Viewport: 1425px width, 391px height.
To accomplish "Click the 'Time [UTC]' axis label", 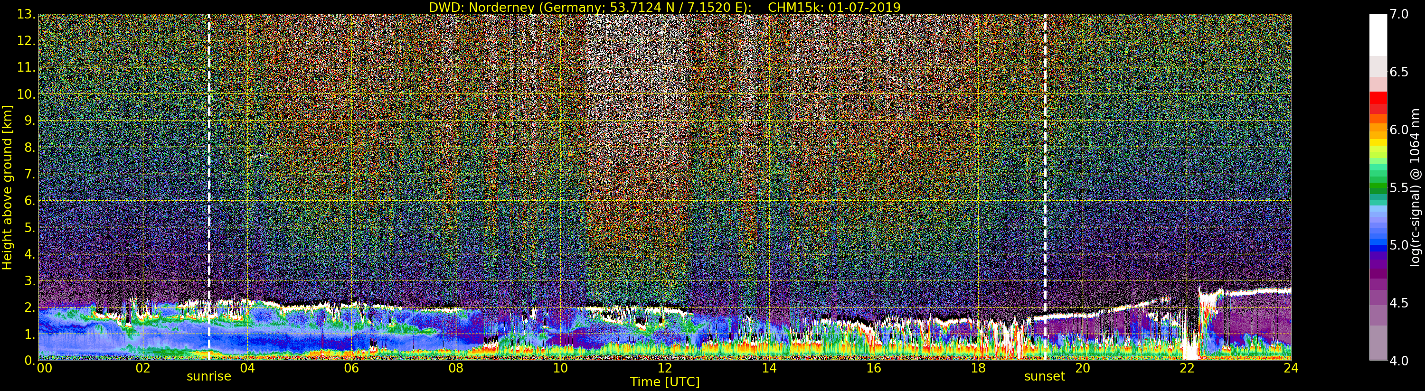I will (x=665, y=382).
